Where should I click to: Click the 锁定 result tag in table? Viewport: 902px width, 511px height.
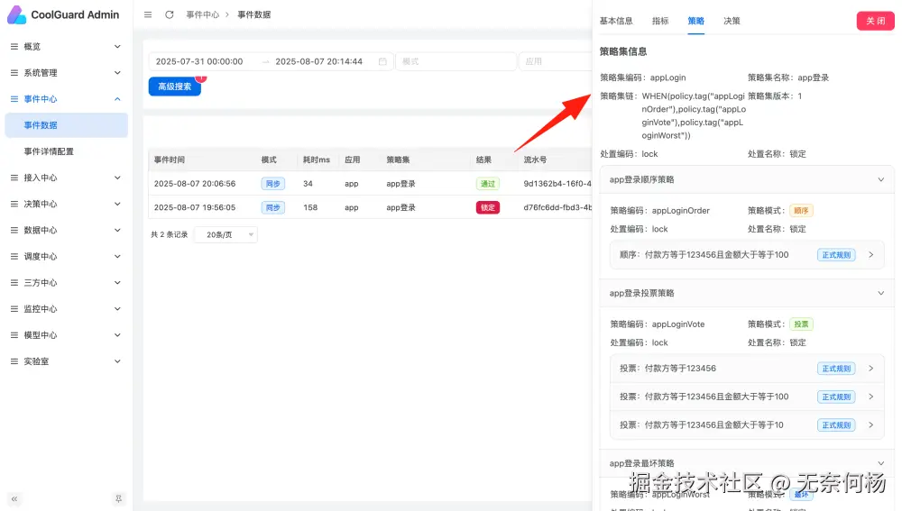pos(488,207)
